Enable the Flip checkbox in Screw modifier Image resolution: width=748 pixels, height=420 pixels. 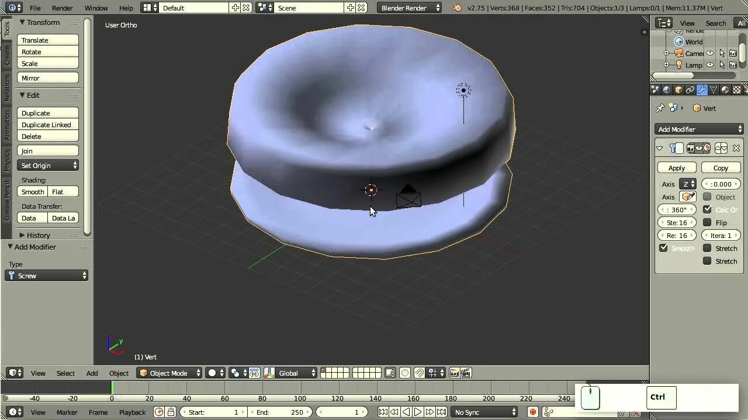[707, 223]
